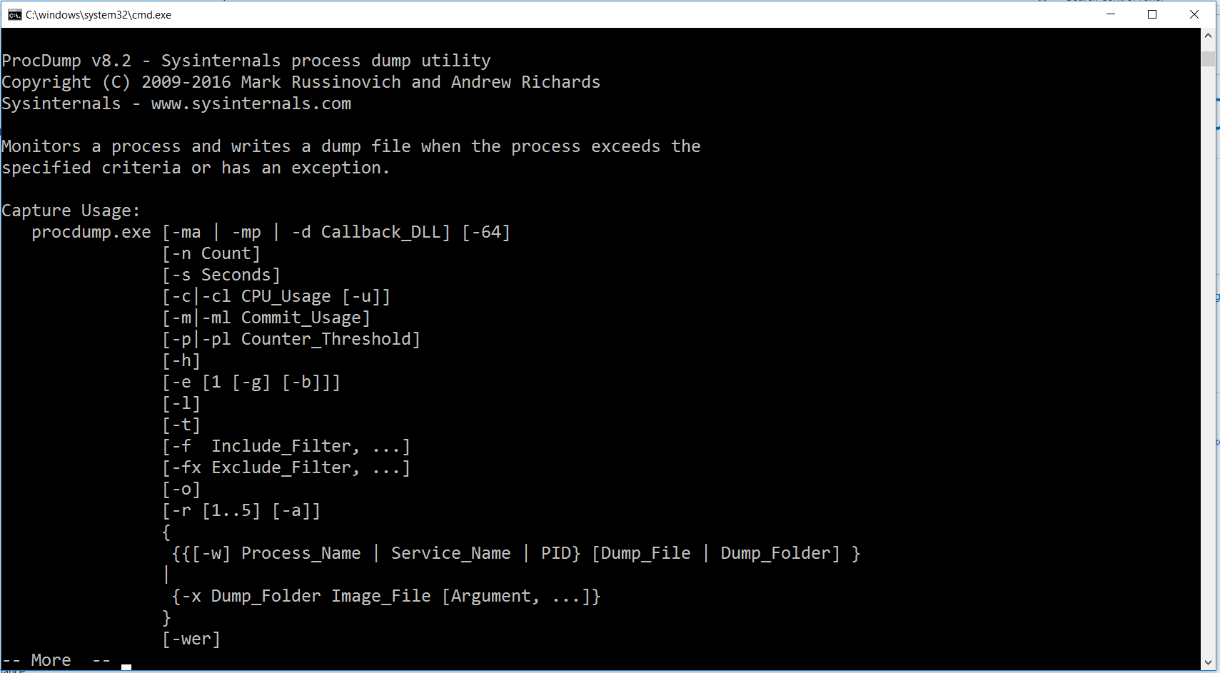
Task: Click the scrollbar up arrow
Action: pyautogui.click(x=1208, y=35)
